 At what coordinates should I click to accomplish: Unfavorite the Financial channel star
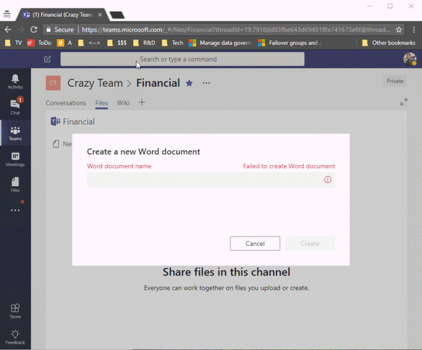189,83
